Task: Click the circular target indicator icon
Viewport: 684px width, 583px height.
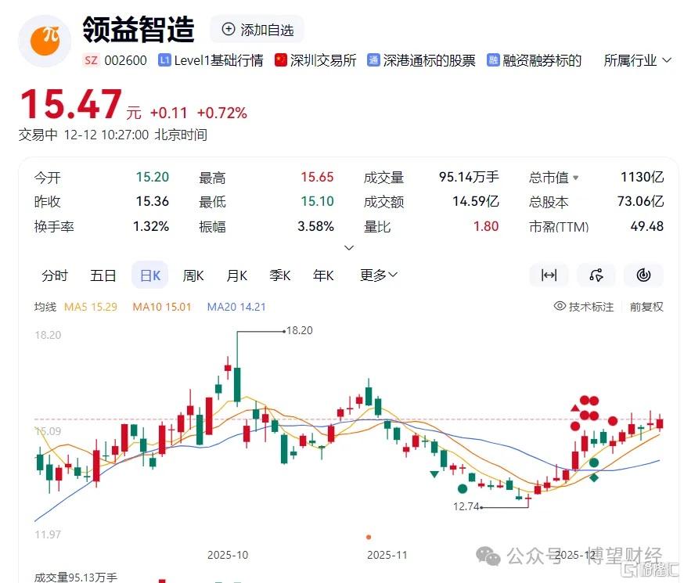Action: pyautogui.click(x=643, y=275)
